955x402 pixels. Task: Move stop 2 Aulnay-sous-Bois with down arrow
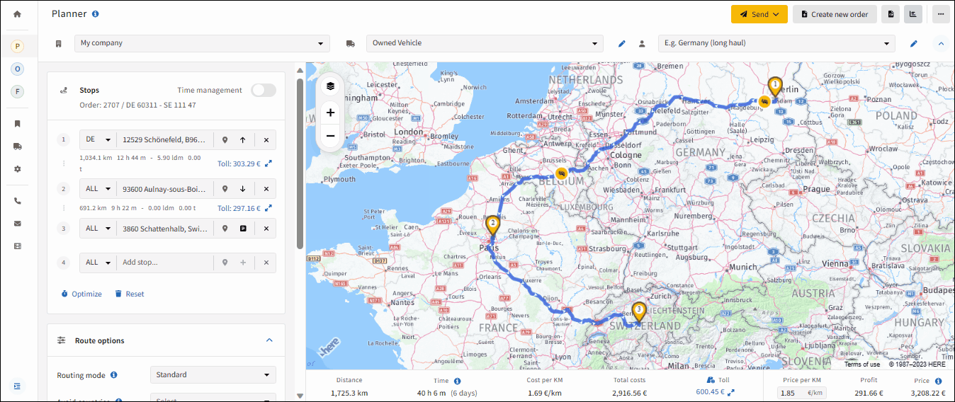point(243,189)
